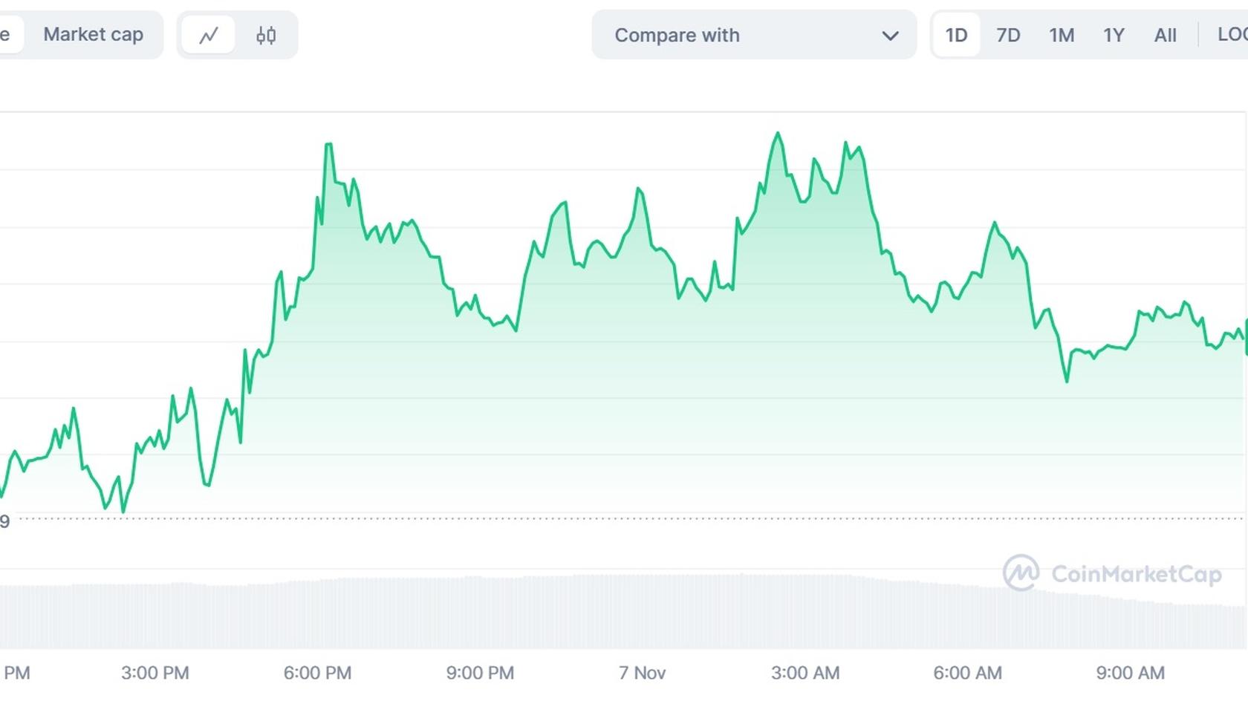Click the 3:00 AM axis label
The height and width of the screenshot is (701, 1248).
pos(805,673)
